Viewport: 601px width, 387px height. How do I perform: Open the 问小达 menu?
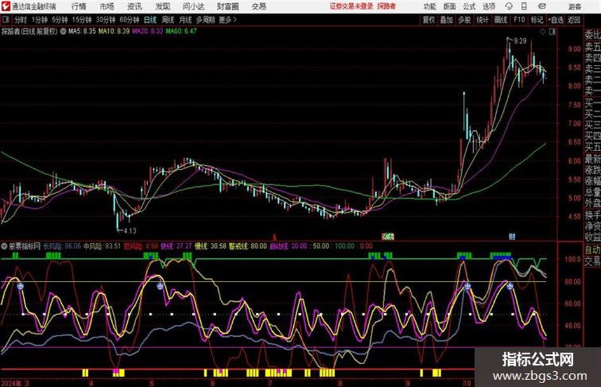click(193, 6)
